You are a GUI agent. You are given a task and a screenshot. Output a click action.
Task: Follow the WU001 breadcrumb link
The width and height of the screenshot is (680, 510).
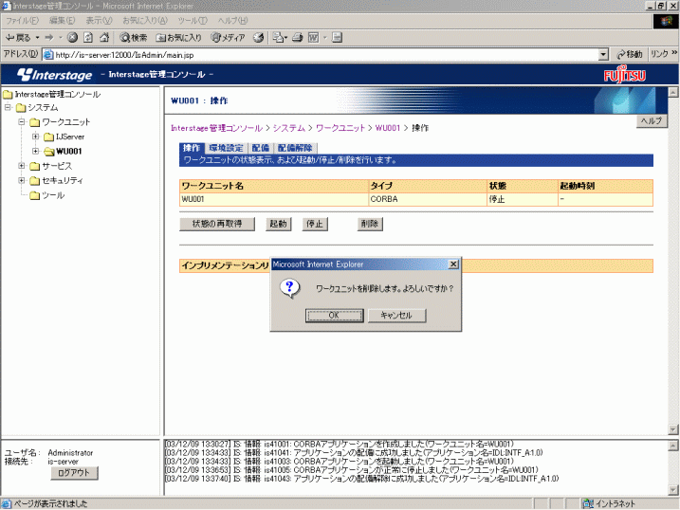[387, 128]
